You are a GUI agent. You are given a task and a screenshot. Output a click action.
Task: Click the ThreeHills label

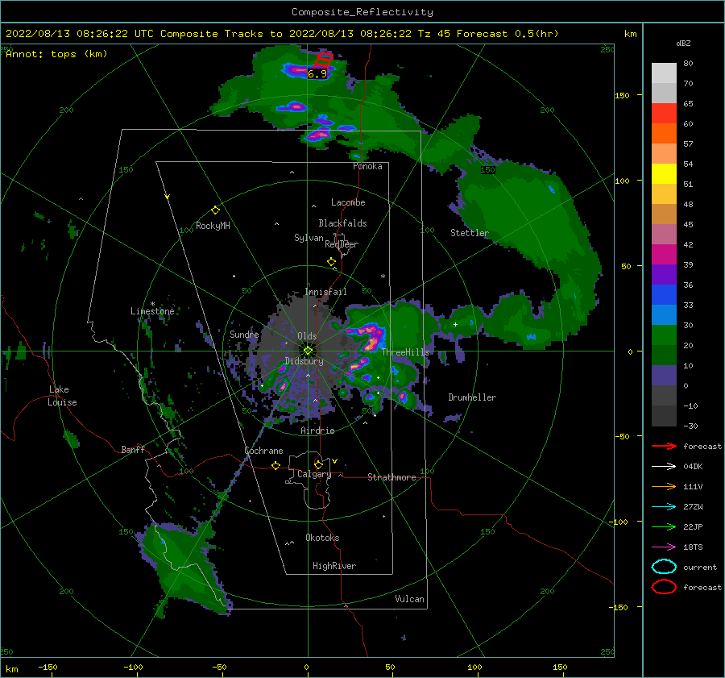405,352
